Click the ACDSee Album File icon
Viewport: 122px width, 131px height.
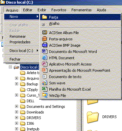(45, 32)
